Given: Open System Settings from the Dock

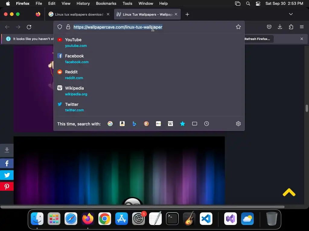Looking at the screenshot, I should (138, 219).
